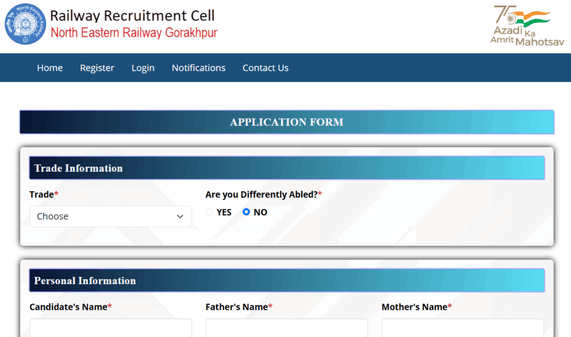
Task: Click the Application Form banner heading
Action: [x=287, y=122]
